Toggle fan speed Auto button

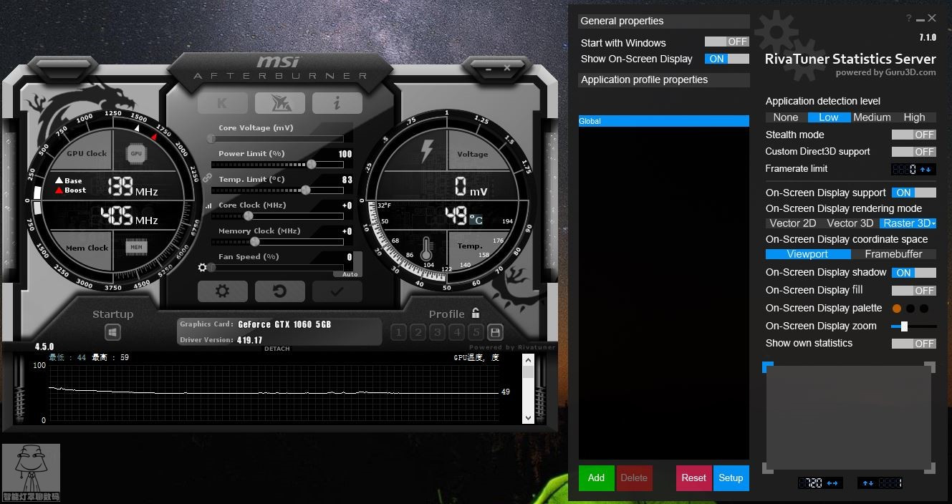point(350,274)
